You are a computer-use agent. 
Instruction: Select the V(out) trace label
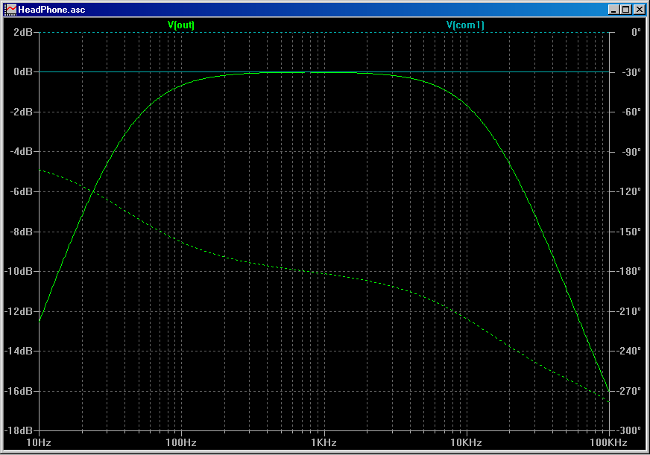pyautogui.click(x=180, y=25)
